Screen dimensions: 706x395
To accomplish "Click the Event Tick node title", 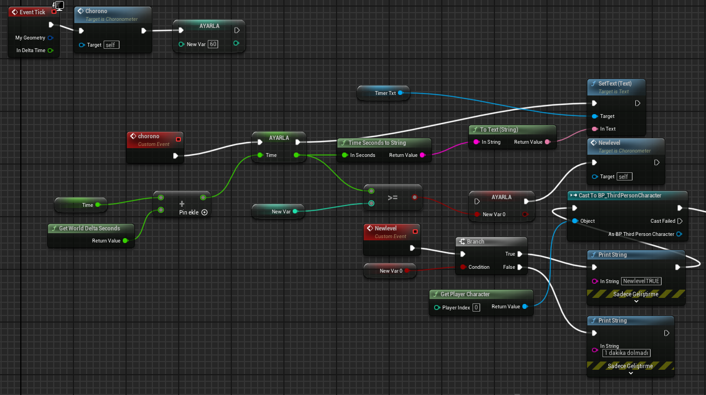I will [32, 12].
